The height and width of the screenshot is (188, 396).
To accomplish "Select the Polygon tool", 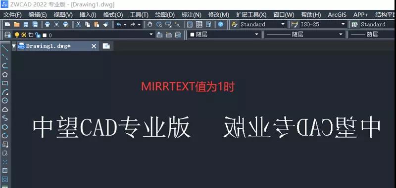I will click(5, 75).
